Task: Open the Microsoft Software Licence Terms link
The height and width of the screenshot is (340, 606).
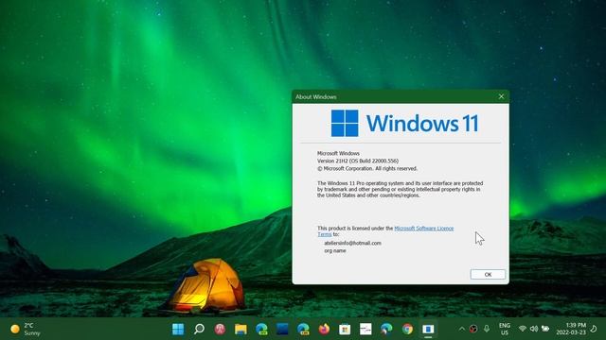Action: pyautogui.click(x=423, y=229)
